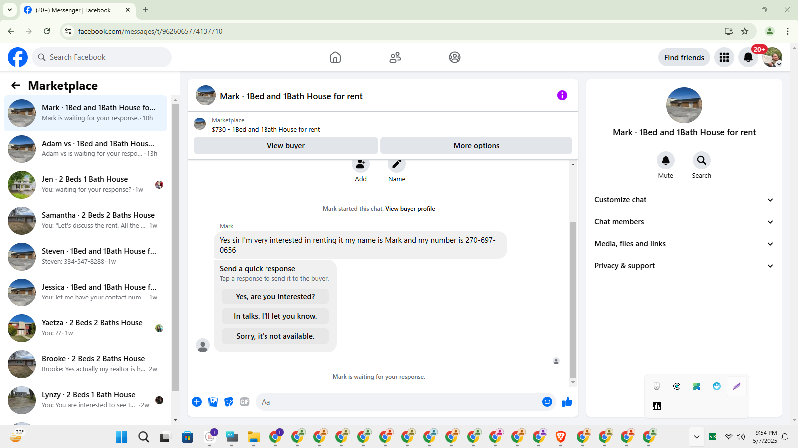Viewport: 798px width, 448px height.
Task: Open the emoji picker smiley icon
Action: (x=547, y=402)
